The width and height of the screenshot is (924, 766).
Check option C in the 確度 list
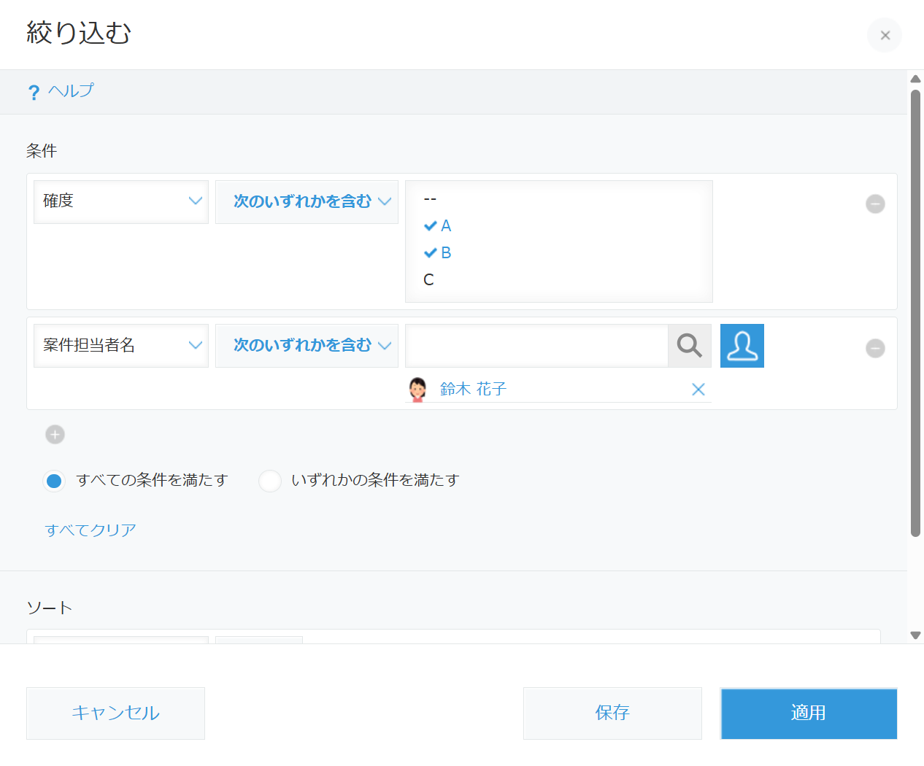pyautogui.click(x=429, y=279)
